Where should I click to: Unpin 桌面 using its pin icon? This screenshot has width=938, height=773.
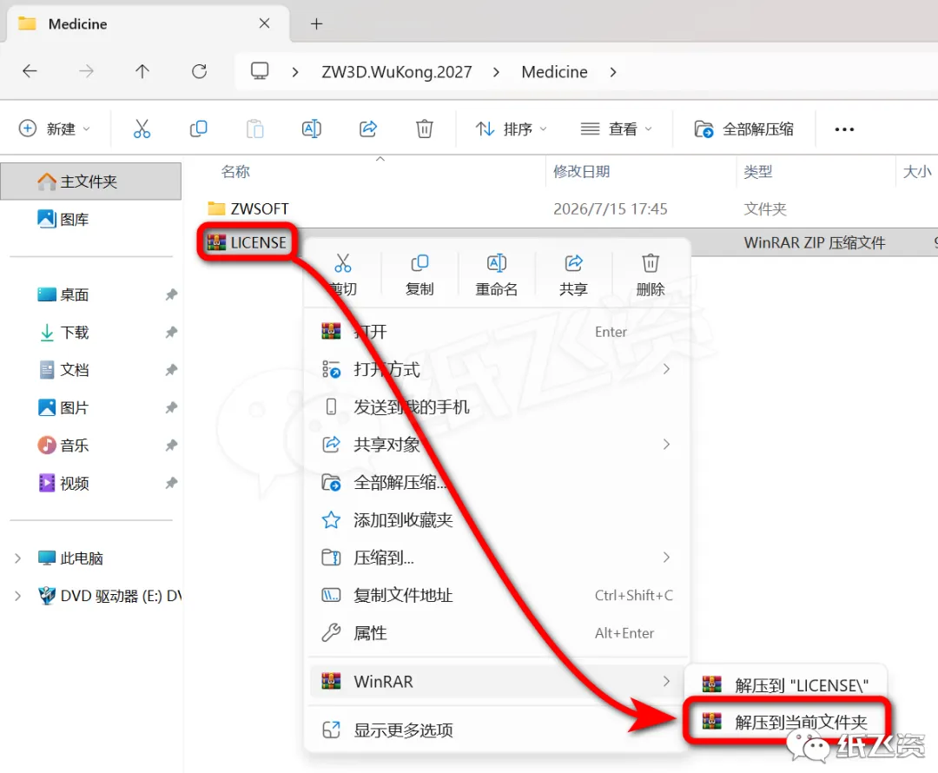(172, 294)
